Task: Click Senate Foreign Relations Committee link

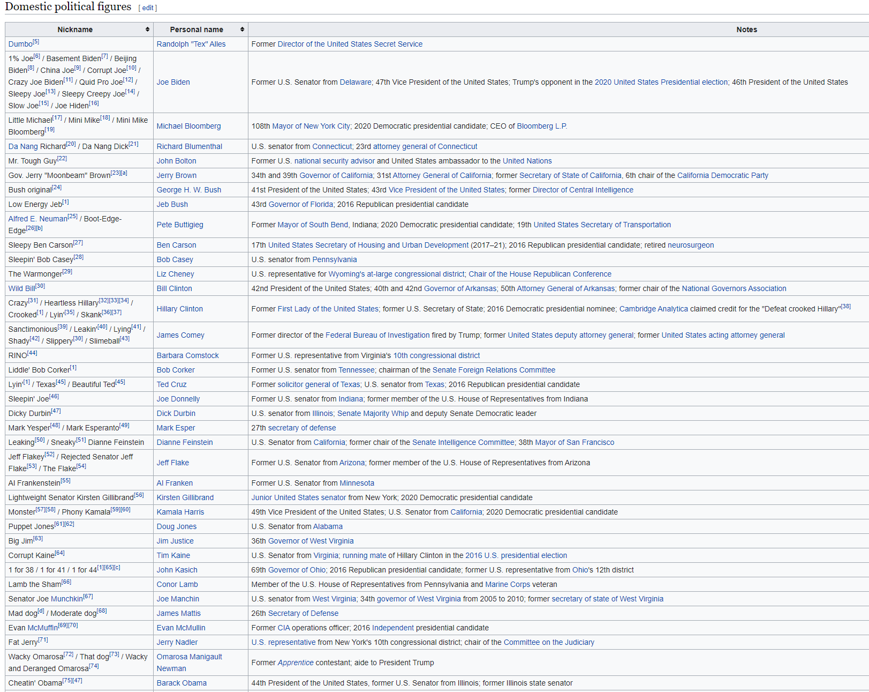Action: (x=494, y=370)
